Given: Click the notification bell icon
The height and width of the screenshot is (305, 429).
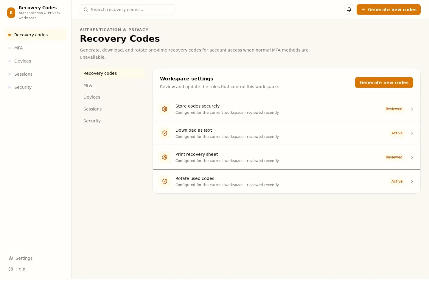Looking at the screenshot, I should point(349,10).
